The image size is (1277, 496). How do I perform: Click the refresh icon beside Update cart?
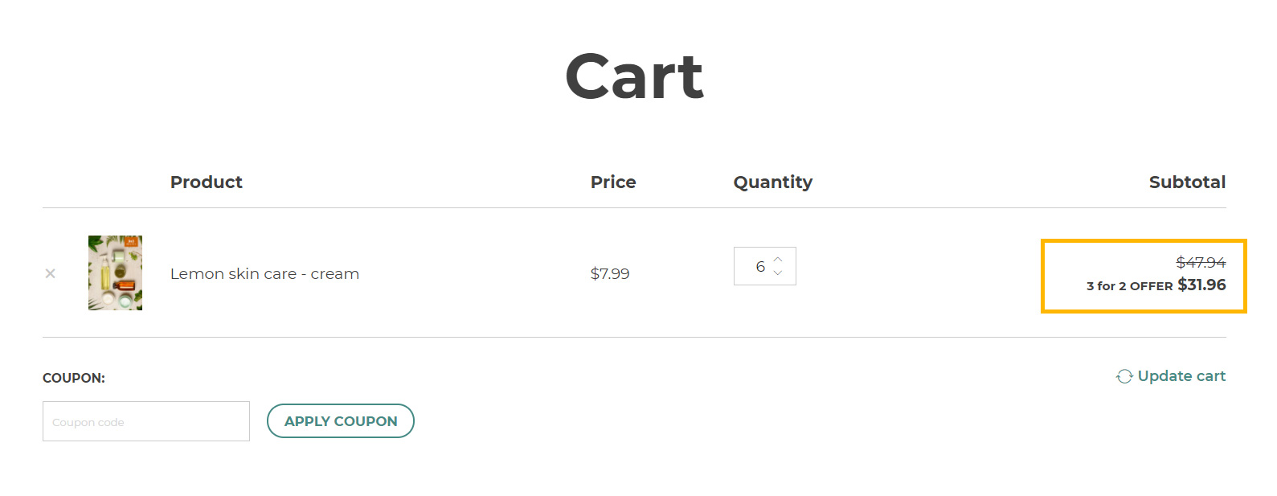(1124, 376)
